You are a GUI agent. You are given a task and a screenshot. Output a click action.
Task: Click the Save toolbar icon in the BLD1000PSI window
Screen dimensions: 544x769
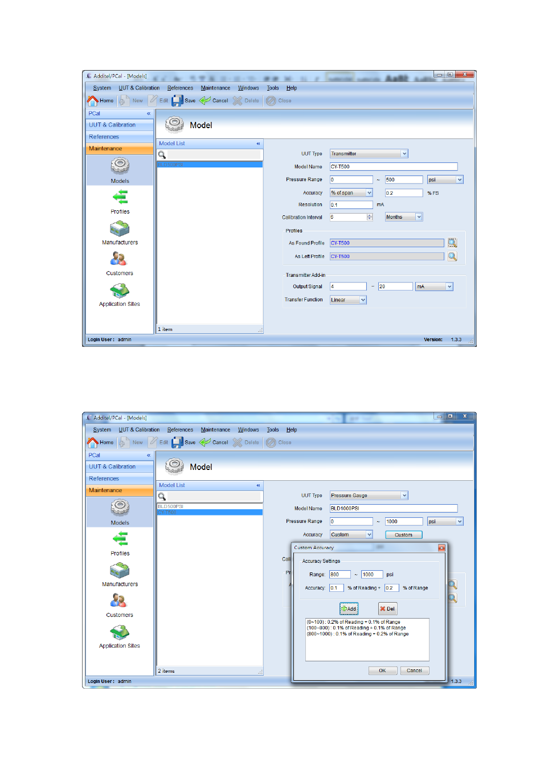(x=177, y=442)
